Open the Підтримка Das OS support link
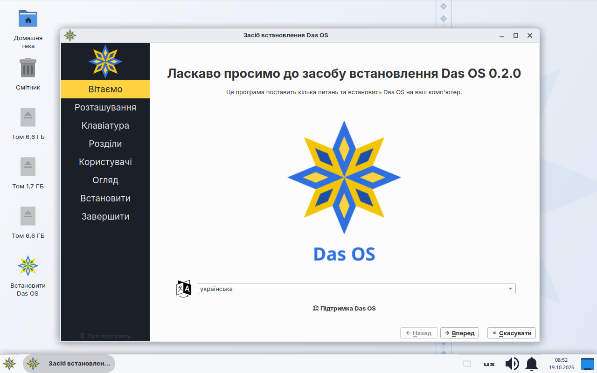 pos(344,308)
